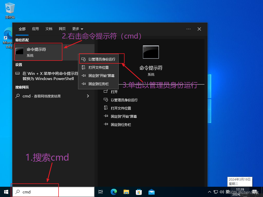Open Win + X menu PowerShell setting
The width and height of the screenshot is (263, 197).
50,76
